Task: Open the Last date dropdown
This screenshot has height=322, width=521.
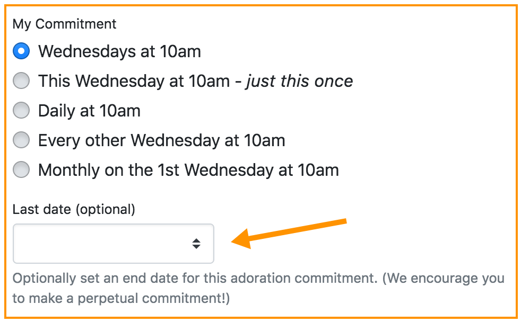Action: [113, 244]
